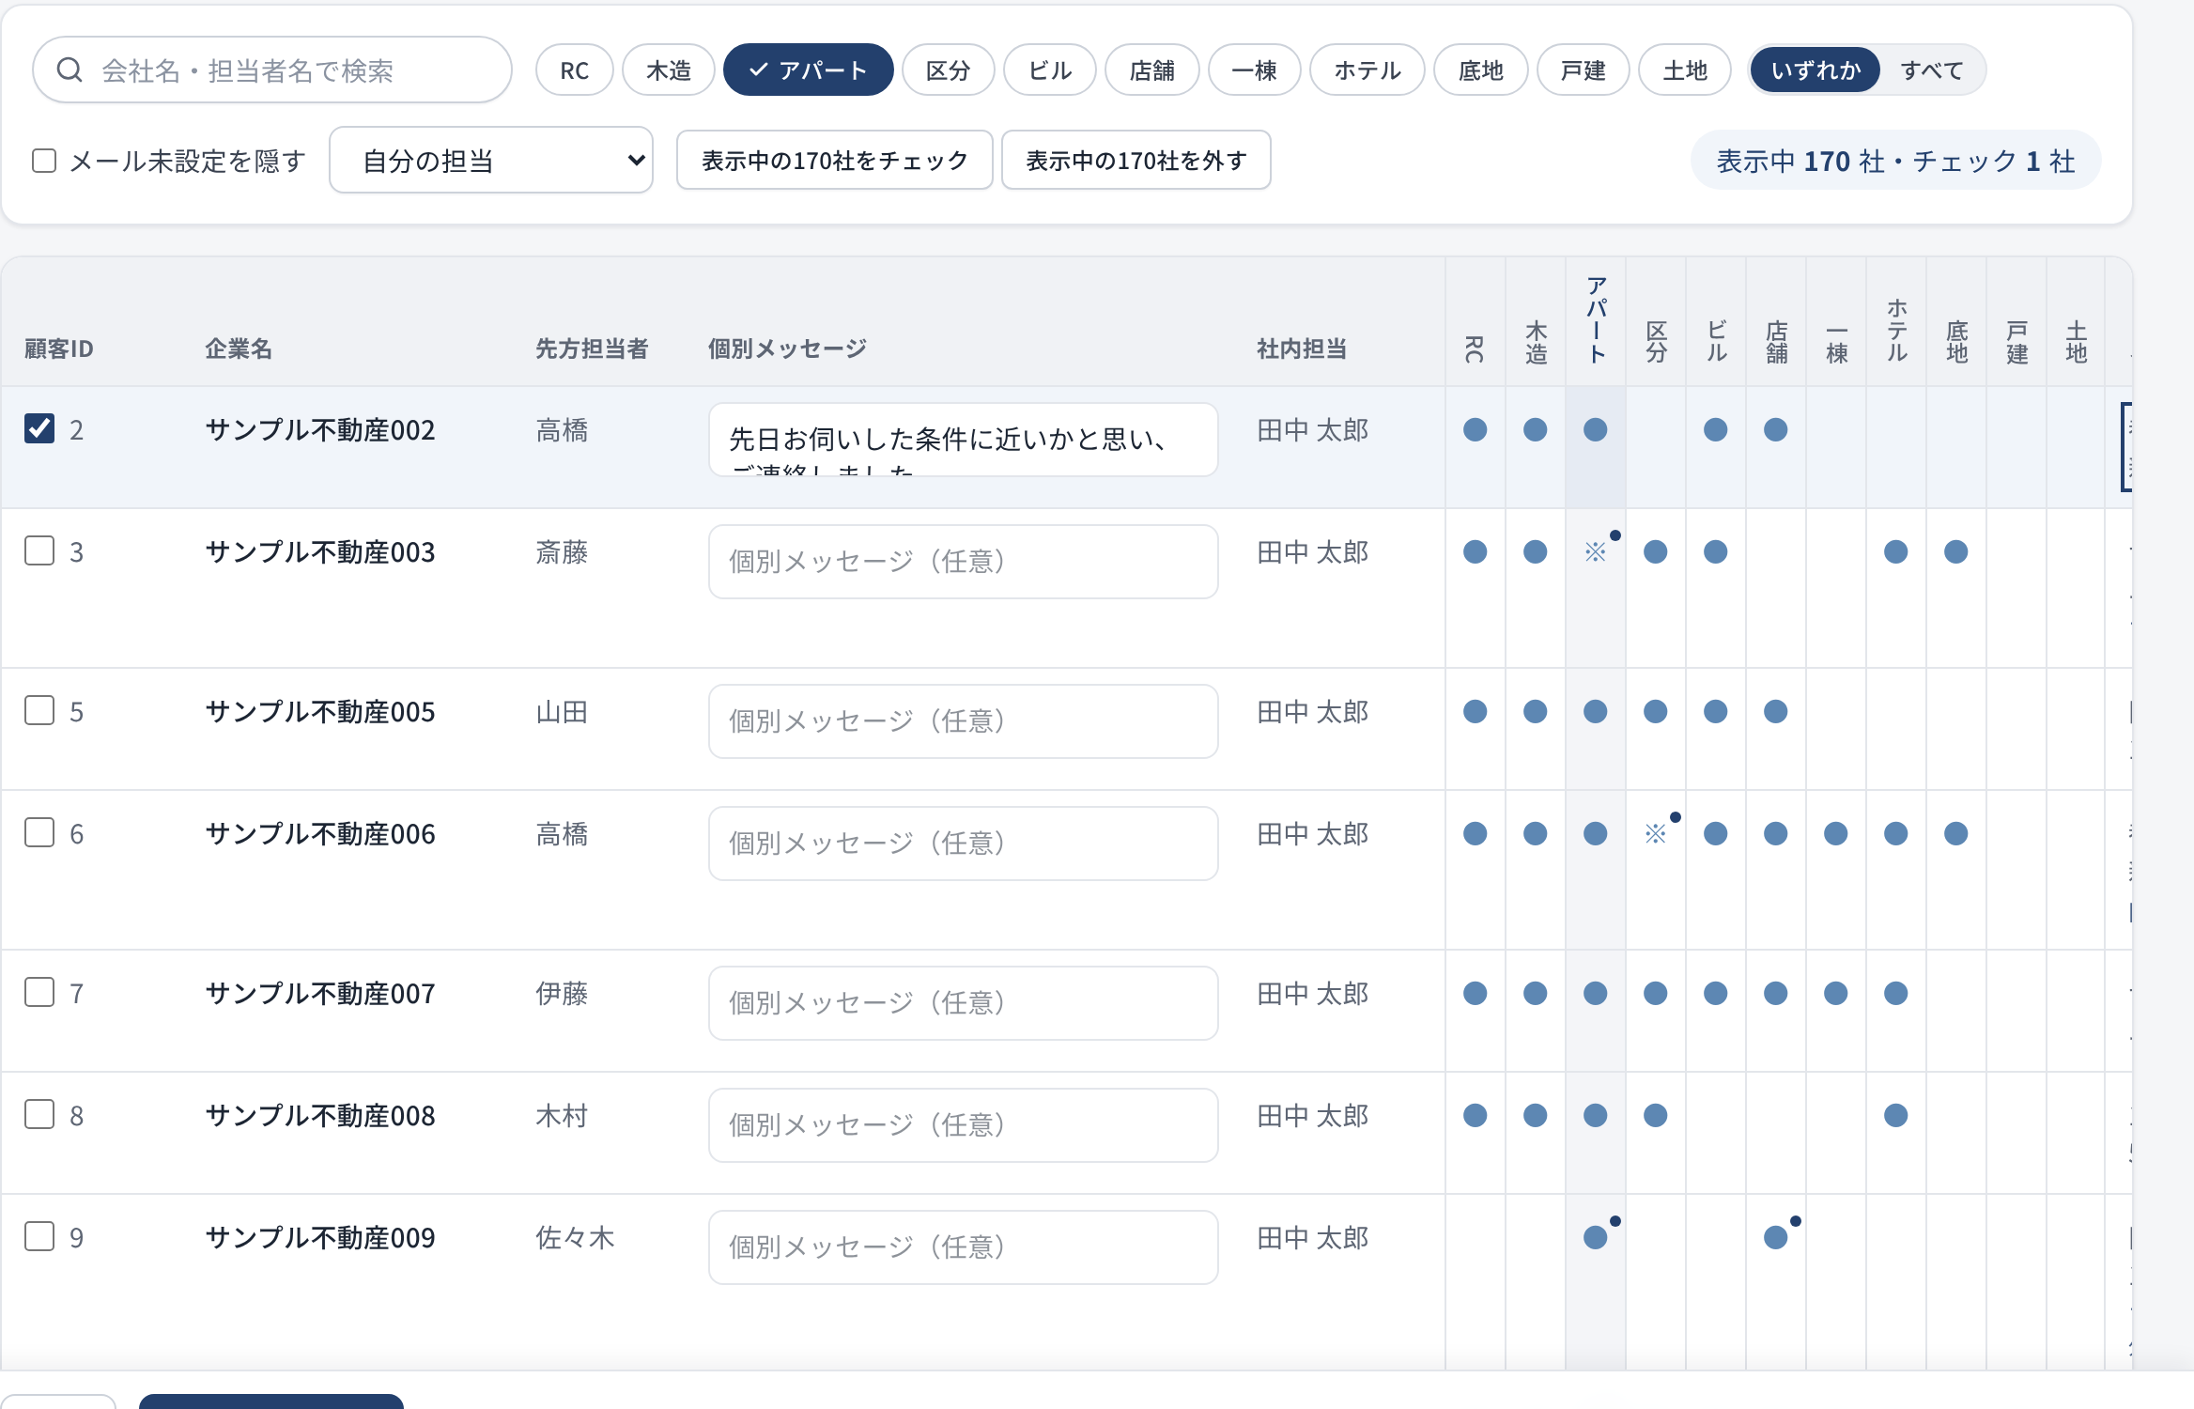Screen dimensions: 2194x1409
Task: Click the アパート dot for サンプル不動産009
Action: point(1596,1237)
